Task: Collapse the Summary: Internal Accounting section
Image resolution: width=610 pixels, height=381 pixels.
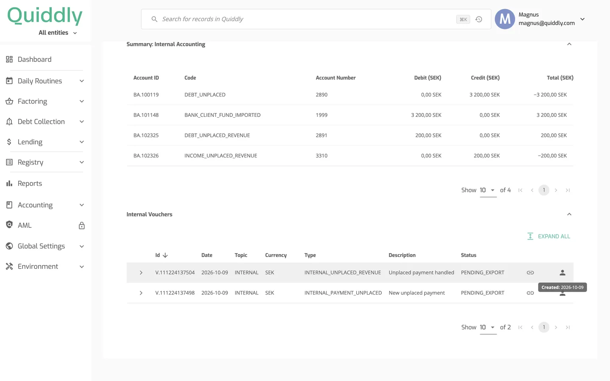Action: pyautogui.click(x=569, y=44)
